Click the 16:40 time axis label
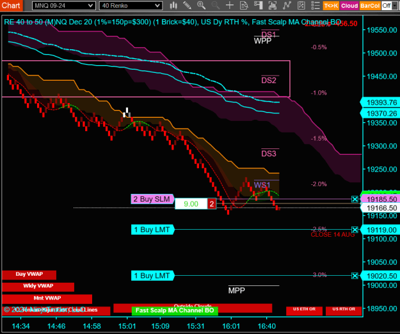The image size is (400, 334). coord(267,326)
